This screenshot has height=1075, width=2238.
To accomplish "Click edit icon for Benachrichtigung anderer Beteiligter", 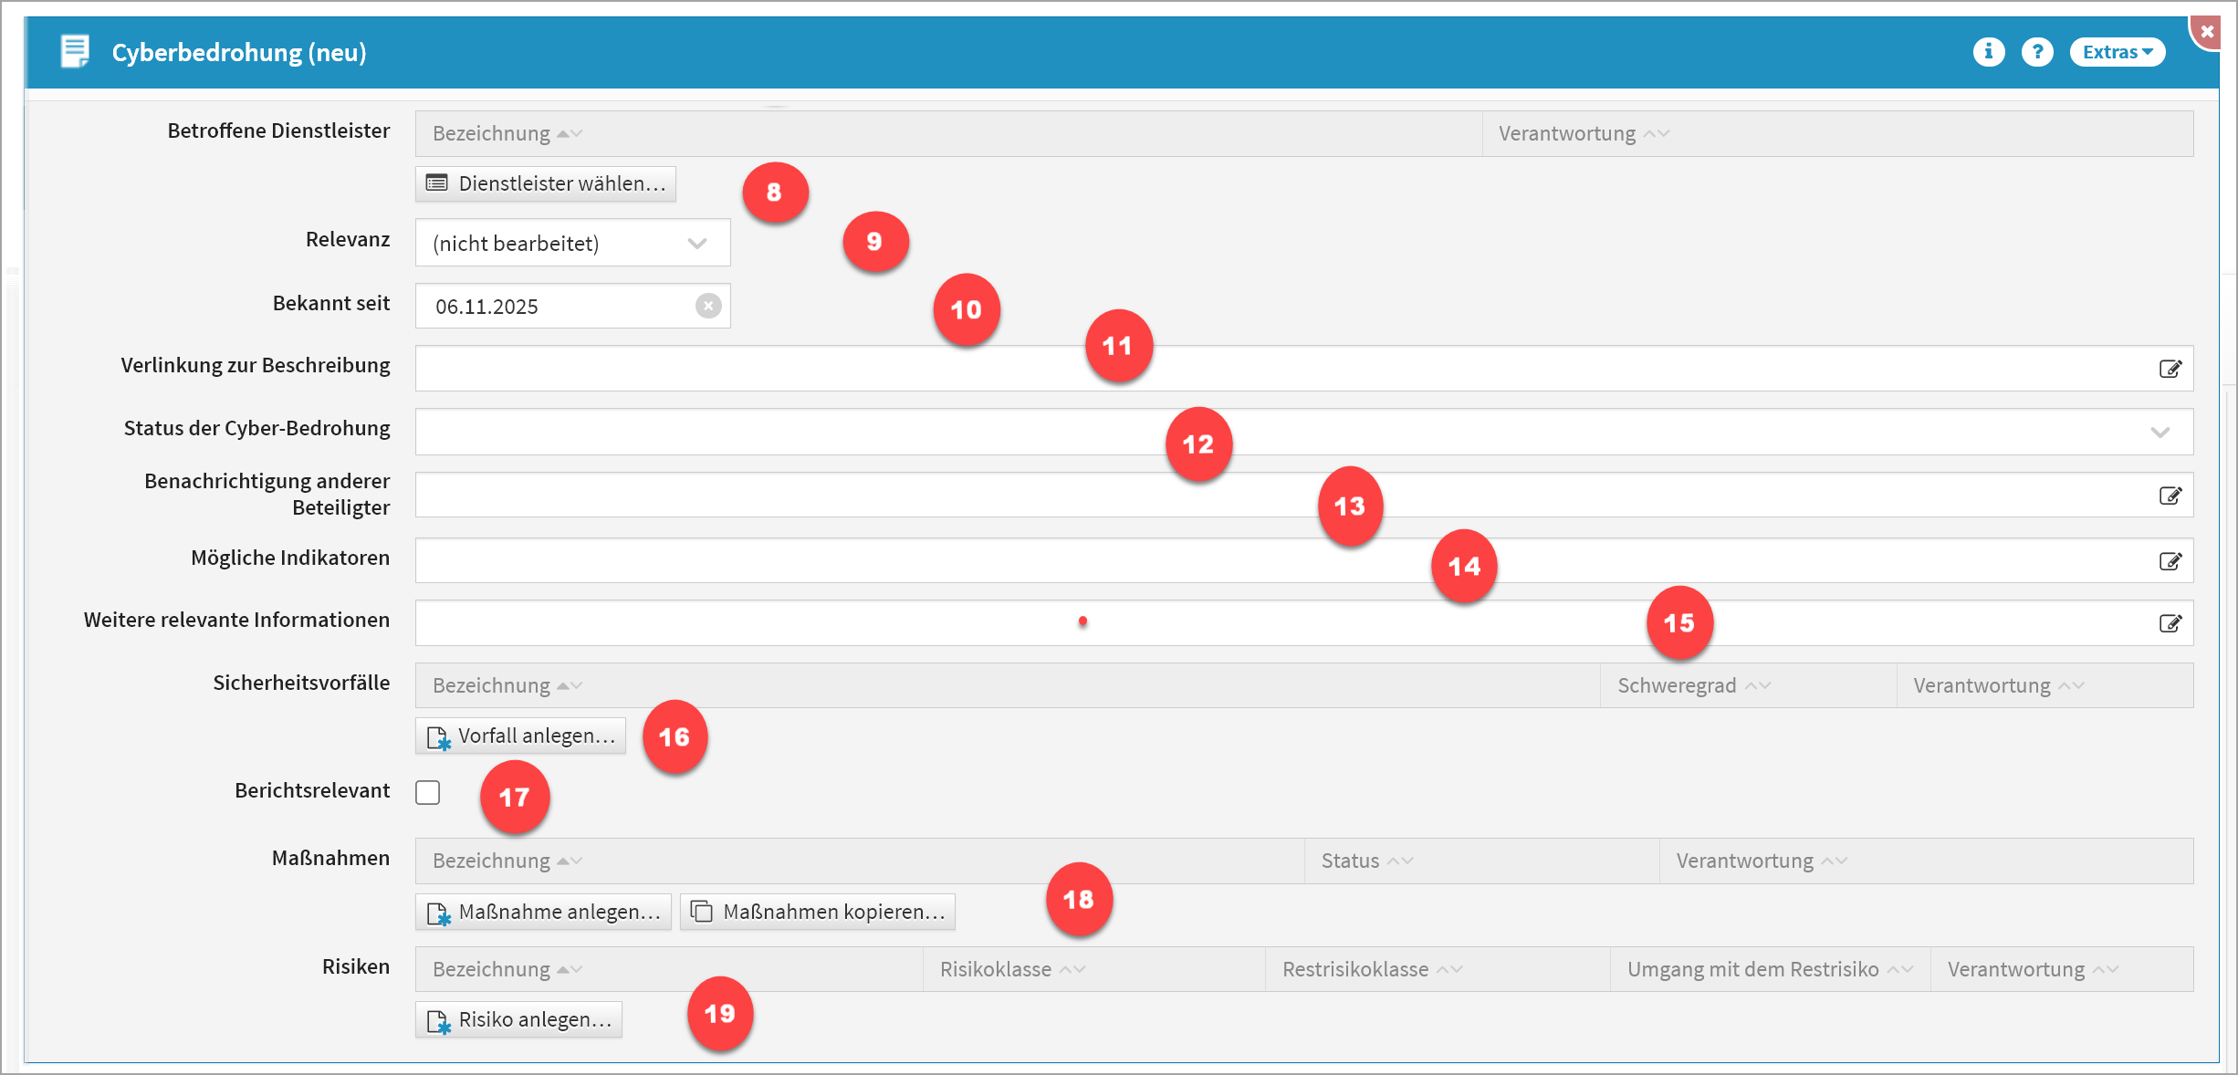I will 2170,496.
